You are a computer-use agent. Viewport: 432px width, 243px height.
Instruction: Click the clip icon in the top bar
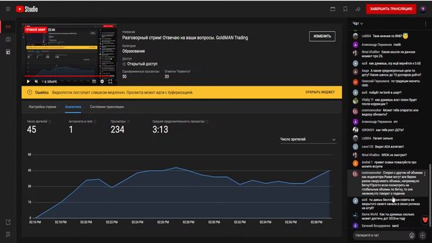tap(333, 9)
